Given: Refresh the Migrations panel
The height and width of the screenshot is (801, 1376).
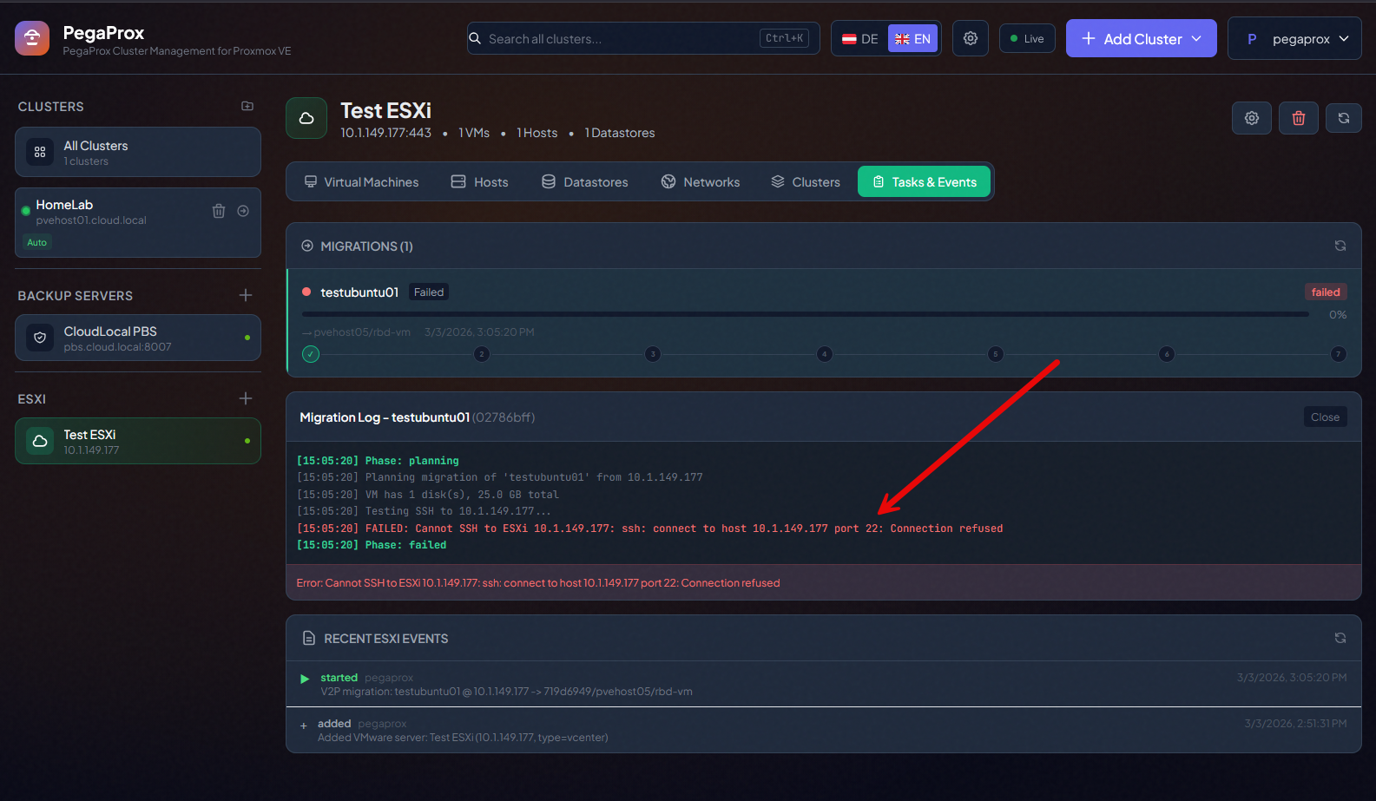Looking at the screenshot, I should [1340, 246].
